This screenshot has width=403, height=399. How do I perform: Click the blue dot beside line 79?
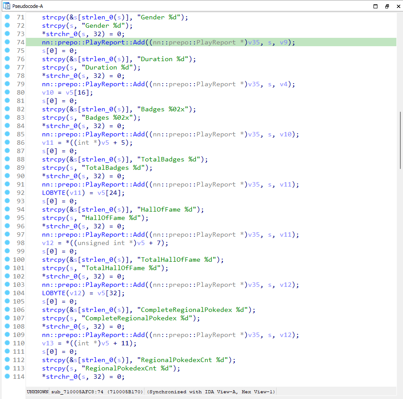point(7,84)
